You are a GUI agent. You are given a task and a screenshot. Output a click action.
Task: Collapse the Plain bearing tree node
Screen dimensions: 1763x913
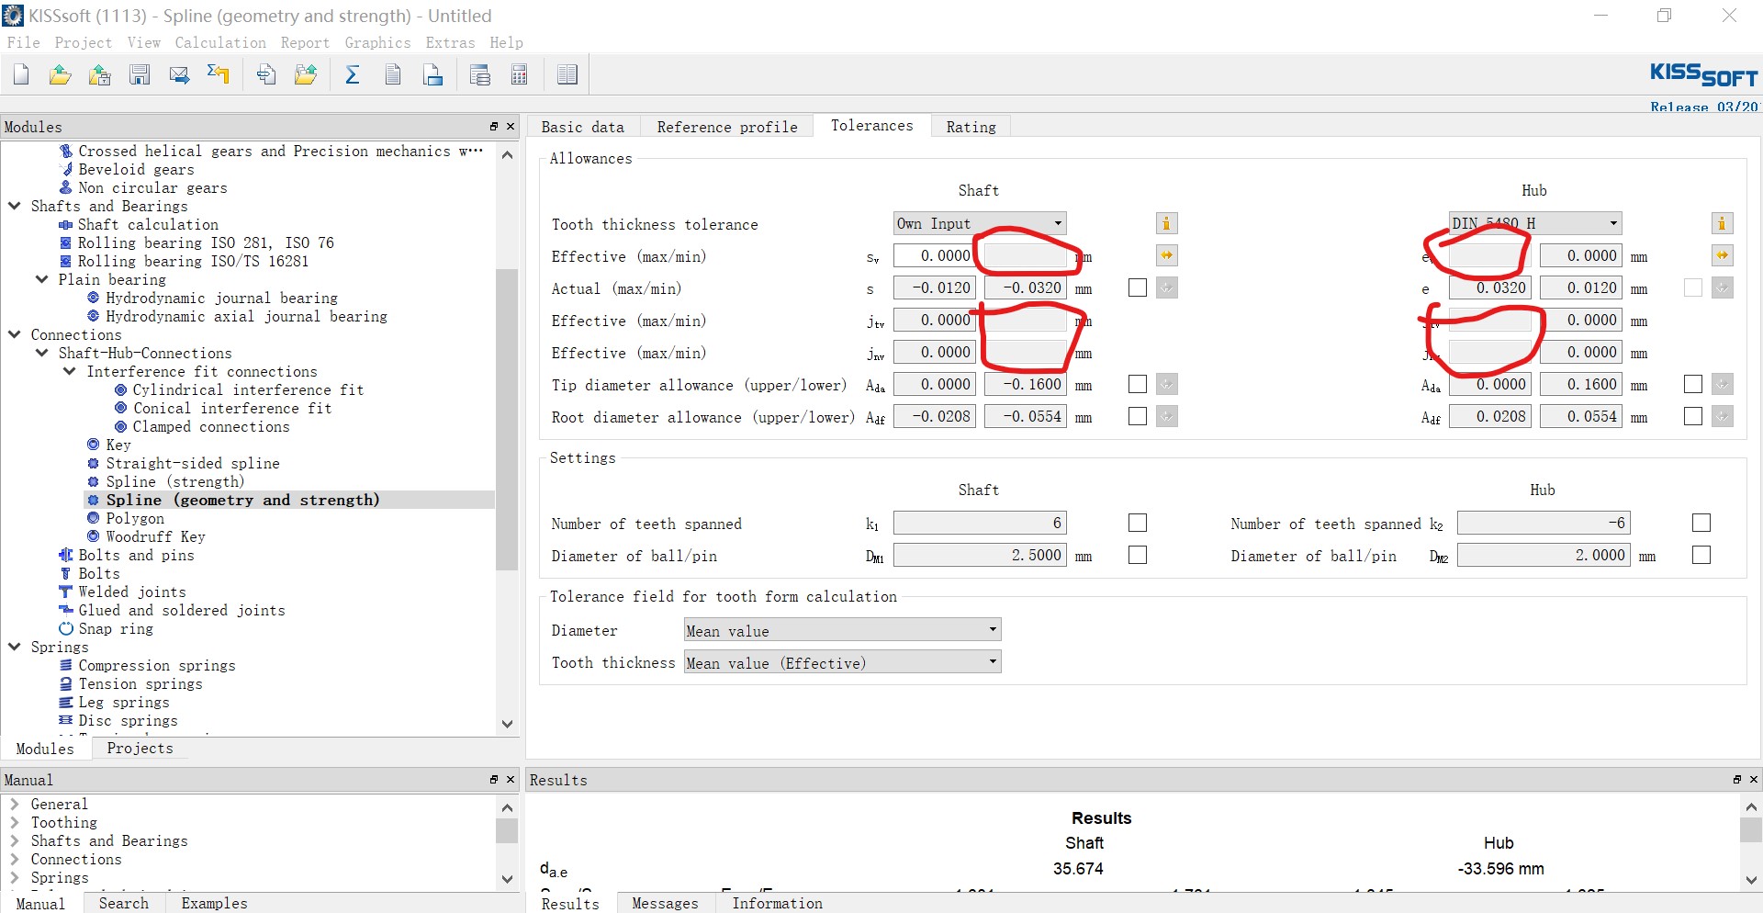(x=42, y=279)
